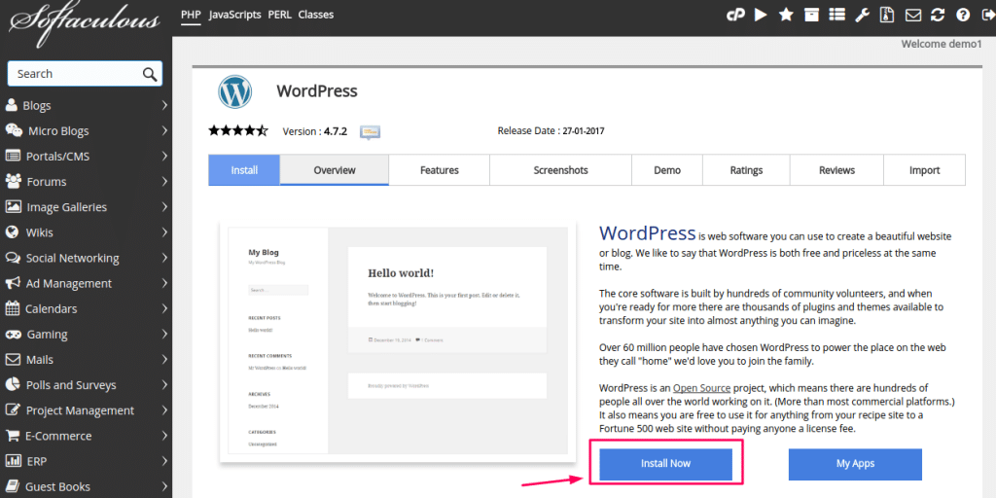Expand the Forums category chevron
996x498 pixels.
point(164,182)
